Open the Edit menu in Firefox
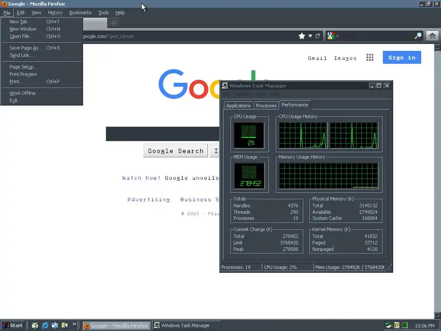Image resolution: width=441 pixels, height=331 pixels. tap(21, 12)
